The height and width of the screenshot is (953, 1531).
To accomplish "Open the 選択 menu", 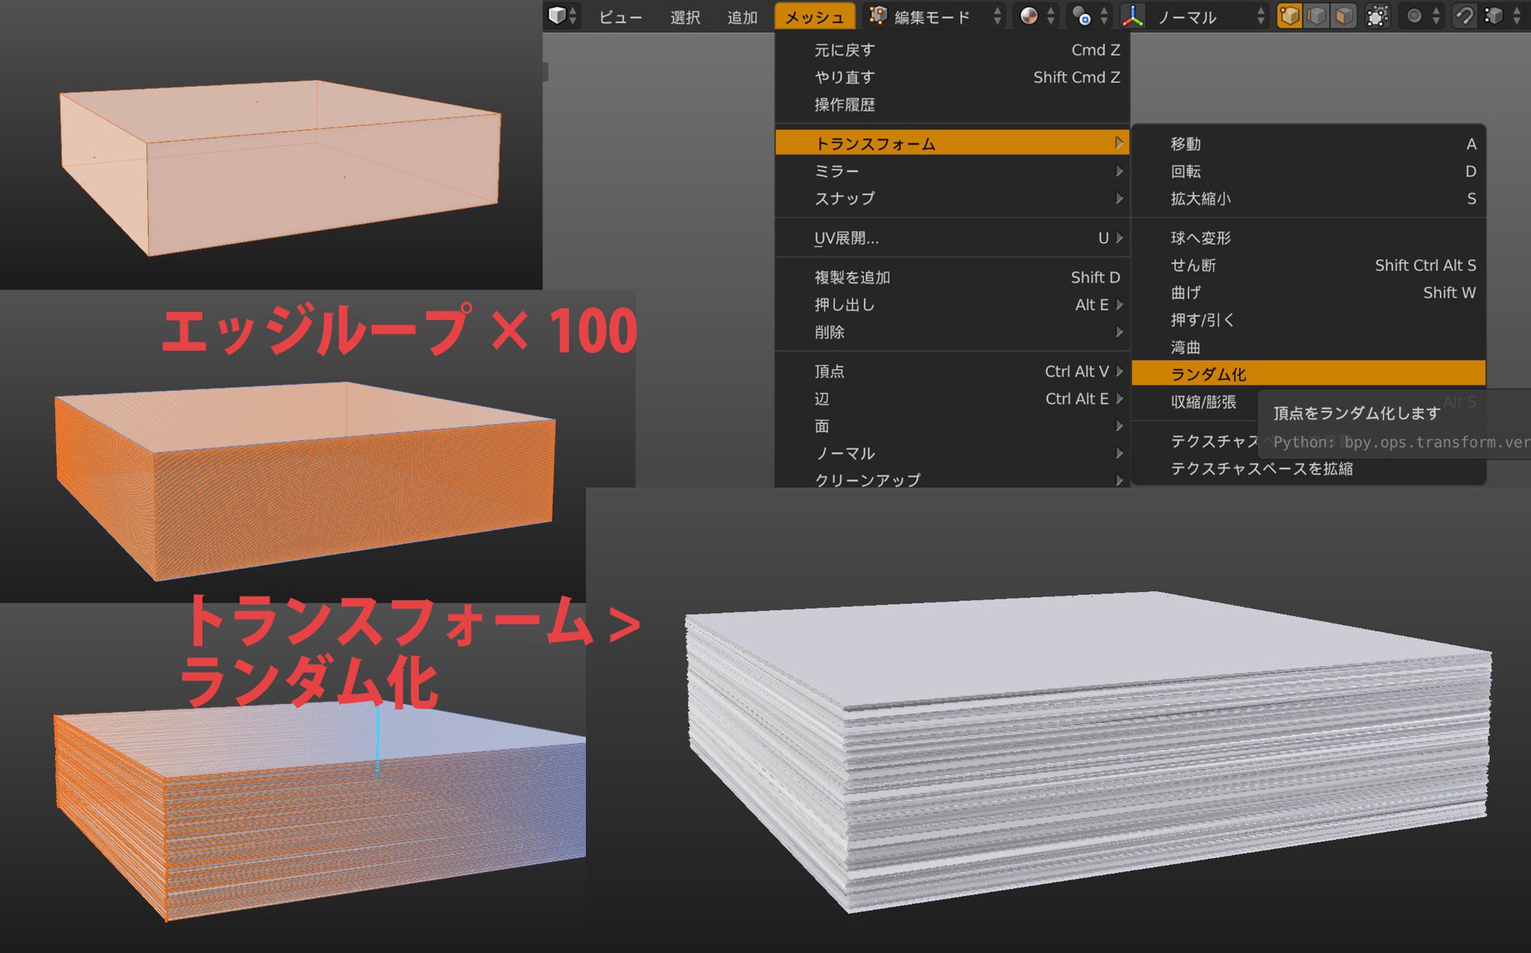I will 685,17.
